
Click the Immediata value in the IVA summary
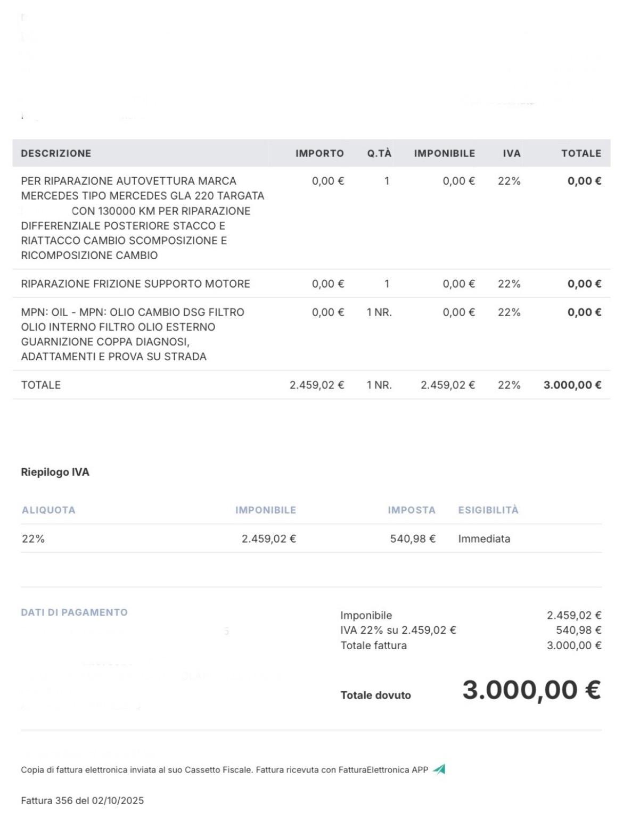484,539
